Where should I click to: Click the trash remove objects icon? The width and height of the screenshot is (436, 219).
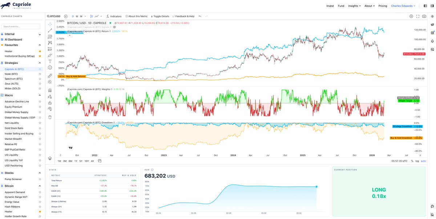[x=50, y=117]
